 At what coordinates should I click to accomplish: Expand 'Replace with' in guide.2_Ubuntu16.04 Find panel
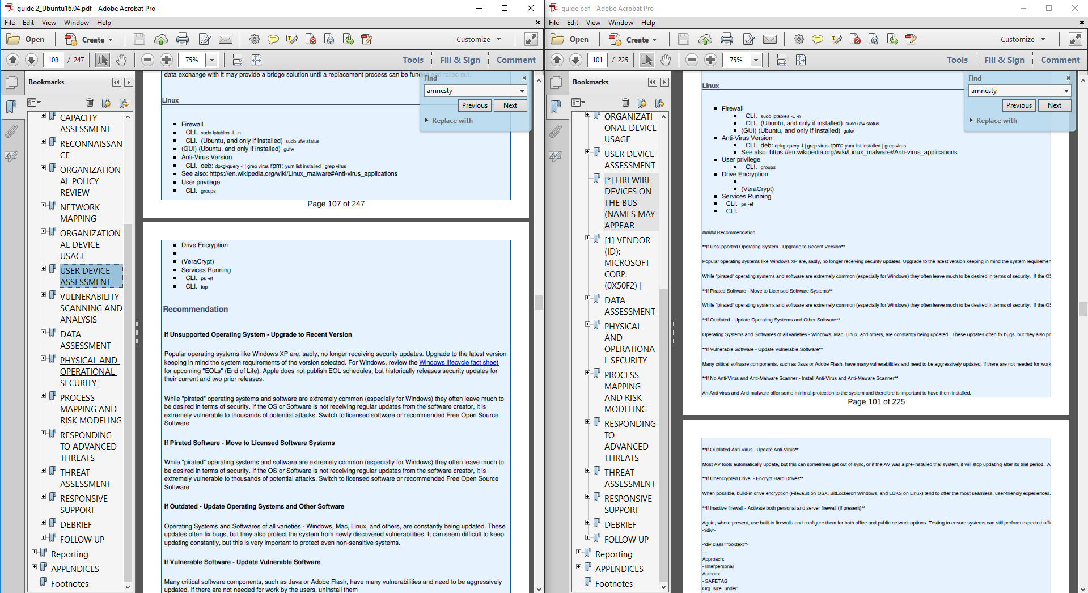pos(427,120)
